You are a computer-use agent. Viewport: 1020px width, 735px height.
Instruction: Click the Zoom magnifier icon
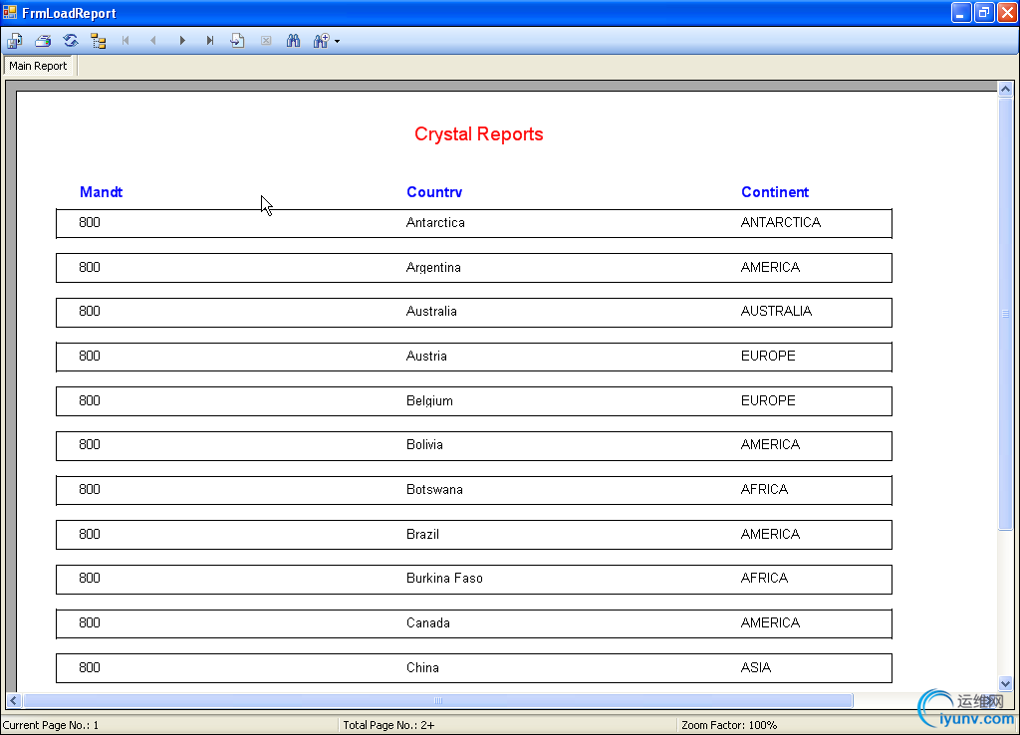pyautogui.click(x=321, y=41)
